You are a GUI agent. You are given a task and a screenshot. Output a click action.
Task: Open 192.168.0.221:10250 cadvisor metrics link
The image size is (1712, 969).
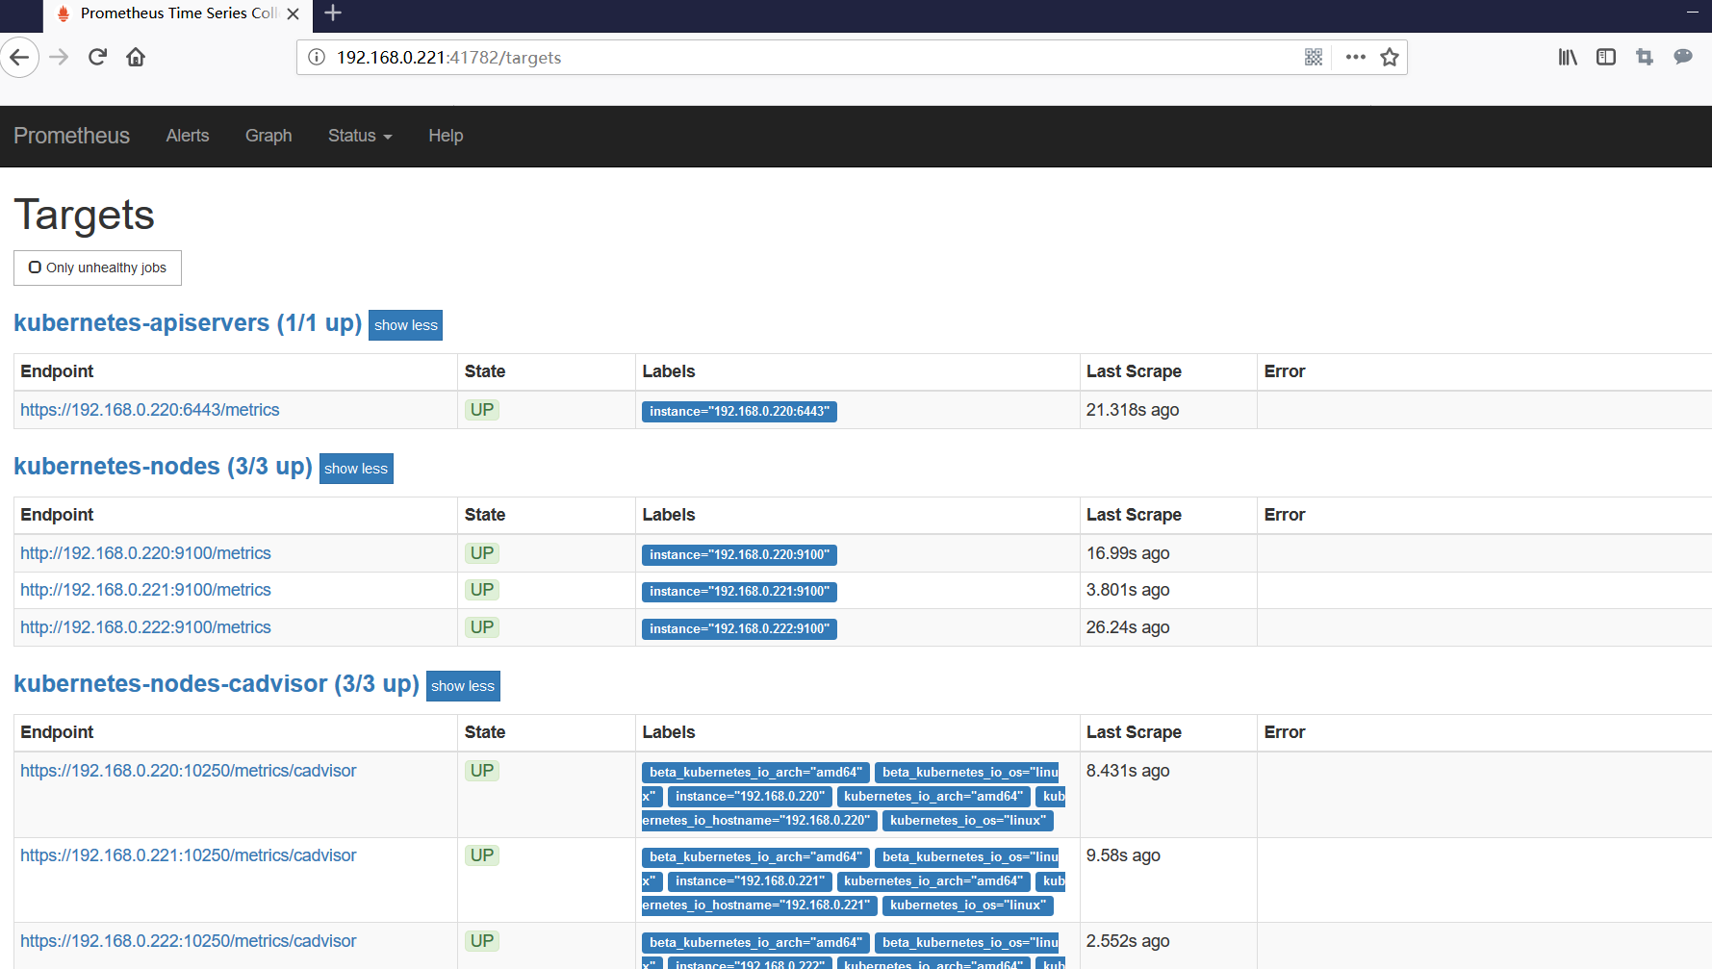(189, 855)
